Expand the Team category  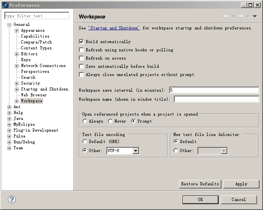click(x=9, y=148)
